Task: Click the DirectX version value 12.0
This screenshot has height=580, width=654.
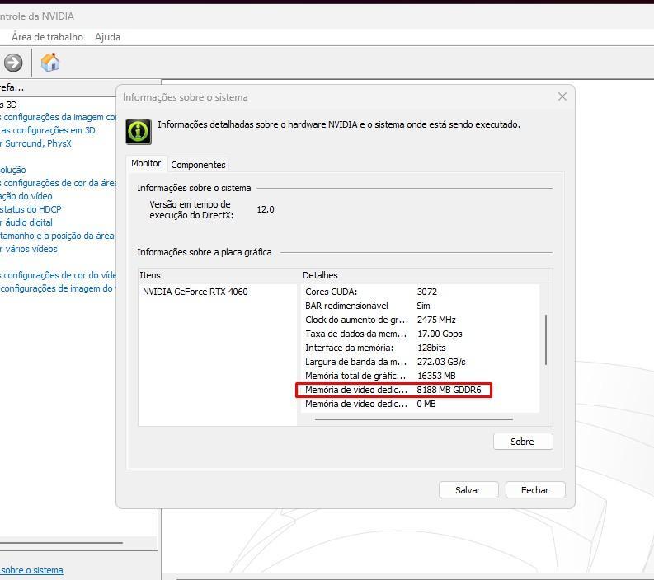Action: click(x=266, y=209)
